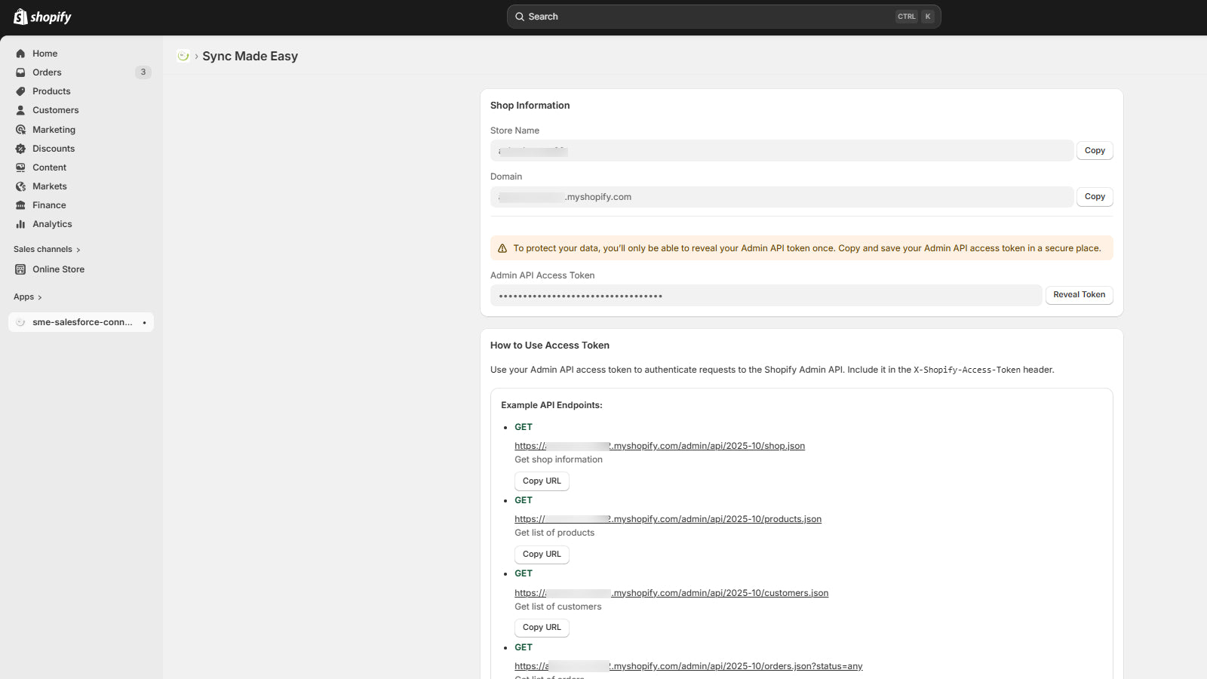Viewport: 1207px width, 679px height.
Task: Click the Analytics bar chart icon
Action: (20, 224)
